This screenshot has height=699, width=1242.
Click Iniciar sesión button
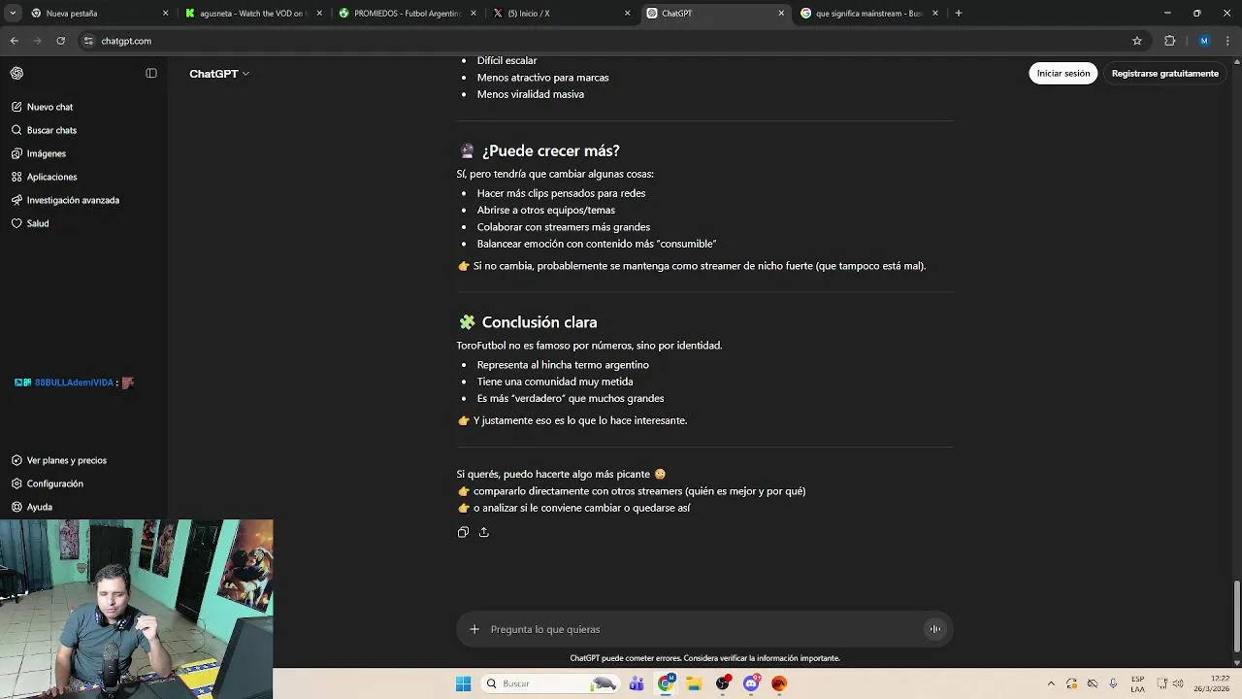(1062, 74)
